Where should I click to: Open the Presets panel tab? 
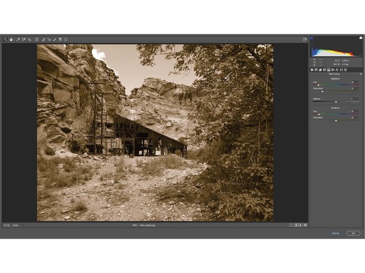[345, 69]
